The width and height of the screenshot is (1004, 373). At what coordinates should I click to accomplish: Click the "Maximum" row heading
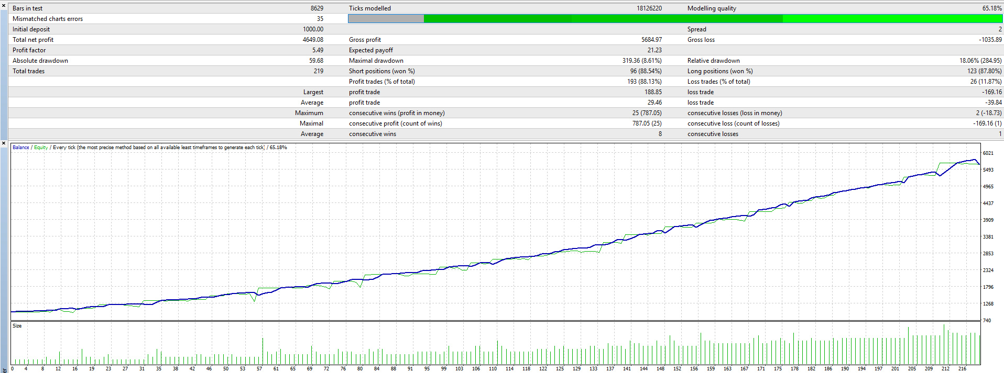pyautogui.click(x=309, y=113)
